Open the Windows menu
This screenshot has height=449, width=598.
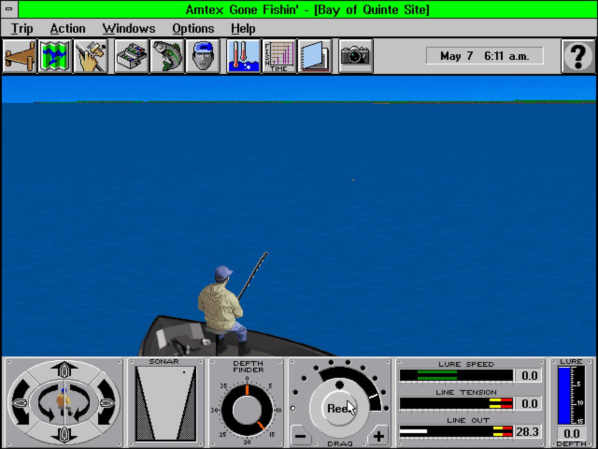pos(129,28)
